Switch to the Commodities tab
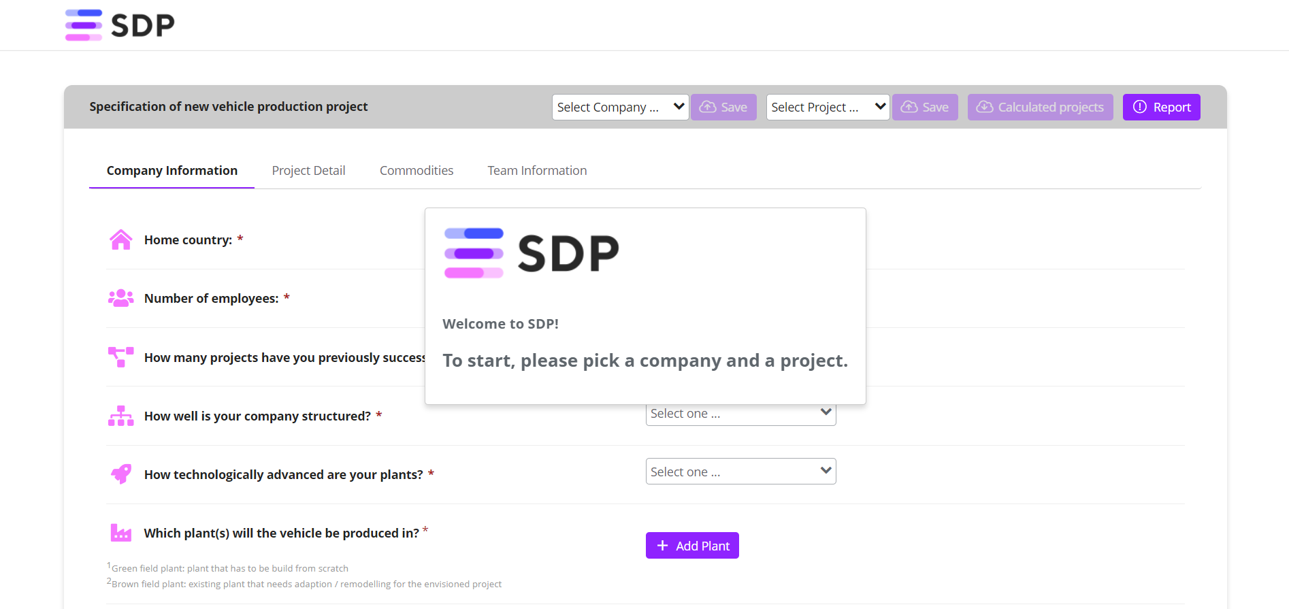 tap(417, 171)
